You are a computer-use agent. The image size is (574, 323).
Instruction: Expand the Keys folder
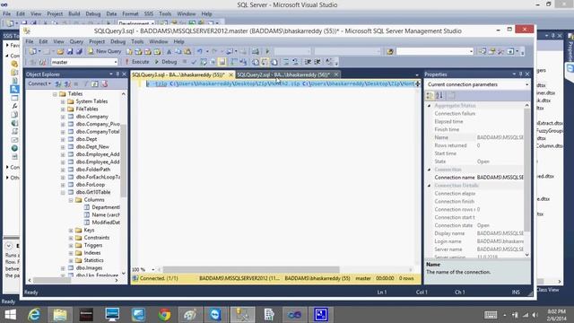[x=71, y=231]
